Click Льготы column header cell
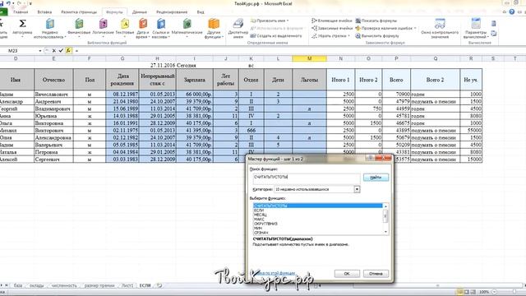The image size is (526, 296). tap(309, 80)
